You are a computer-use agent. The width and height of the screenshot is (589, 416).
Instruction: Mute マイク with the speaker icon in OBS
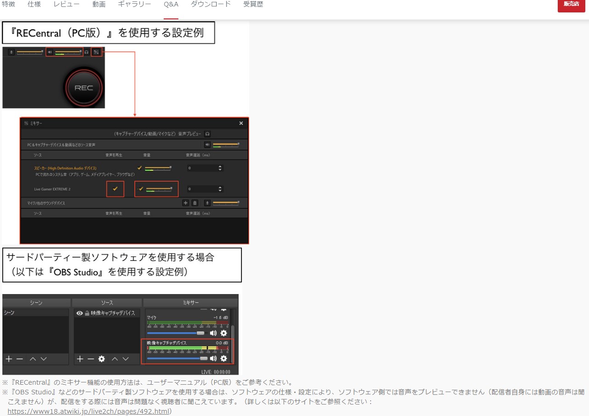pyautogui.click(x=213, y=333)
